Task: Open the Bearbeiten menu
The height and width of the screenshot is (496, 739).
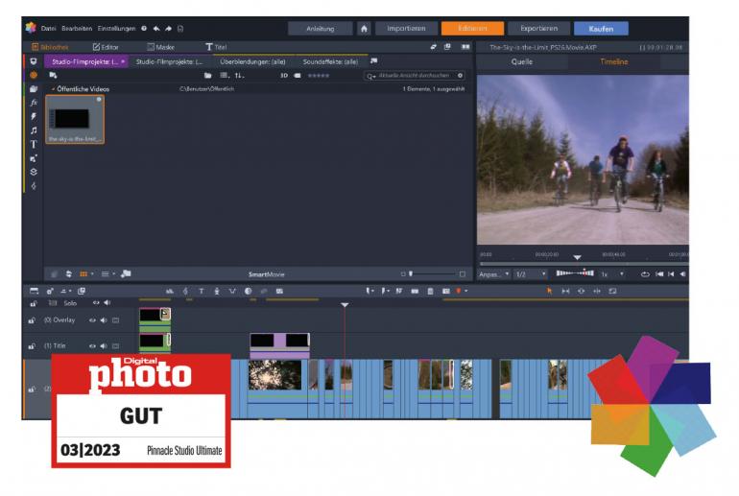Action: [x=77, y=28]
